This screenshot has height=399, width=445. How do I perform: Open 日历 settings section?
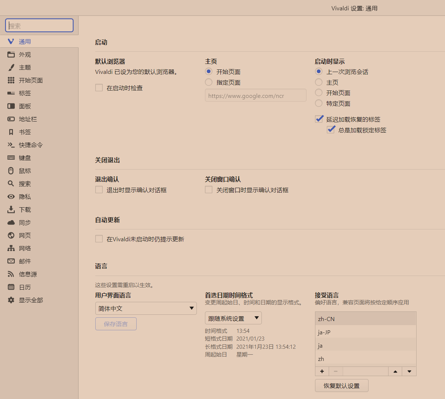[x=39, y=287]
